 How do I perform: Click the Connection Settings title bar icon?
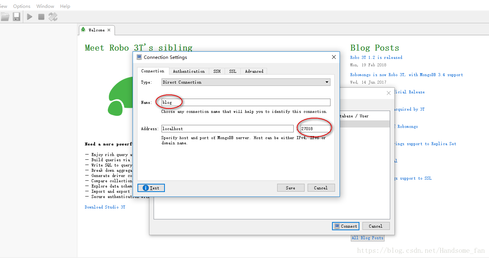point(139,57)
